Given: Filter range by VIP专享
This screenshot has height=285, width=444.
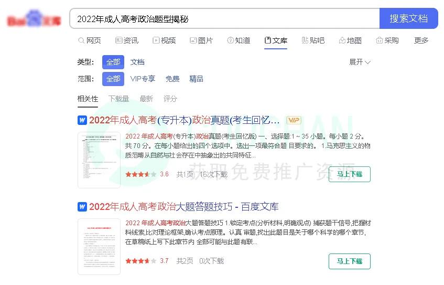Looking at the screenshot, I should click(x=143, y=79).
